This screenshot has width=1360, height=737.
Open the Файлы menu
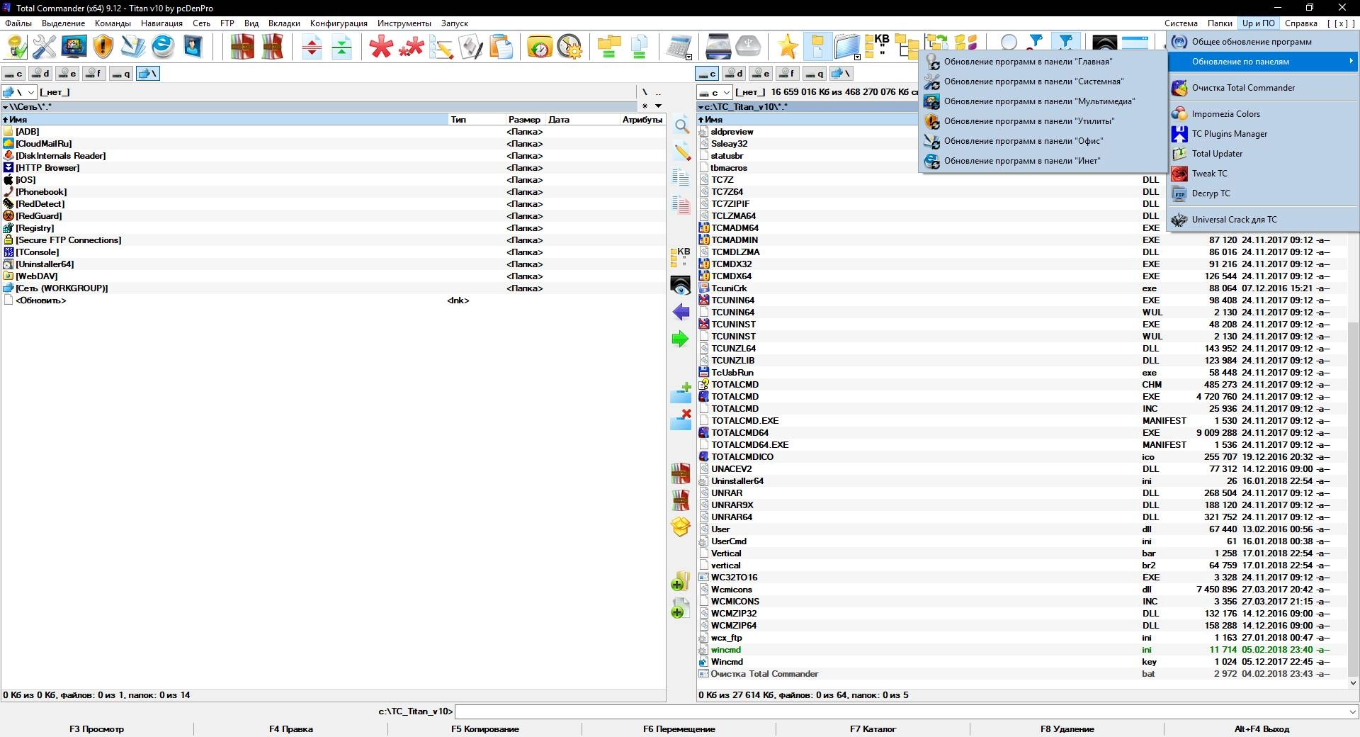(x=18, y=23)
